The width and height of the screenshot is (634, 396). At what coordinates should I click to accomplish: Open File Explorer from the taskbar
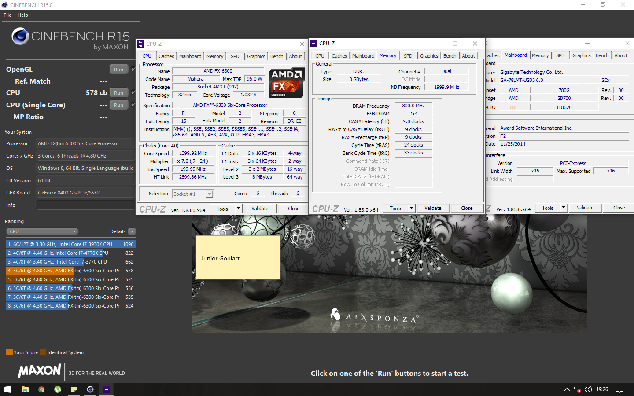pyautogui.click(x=25, y=389)
